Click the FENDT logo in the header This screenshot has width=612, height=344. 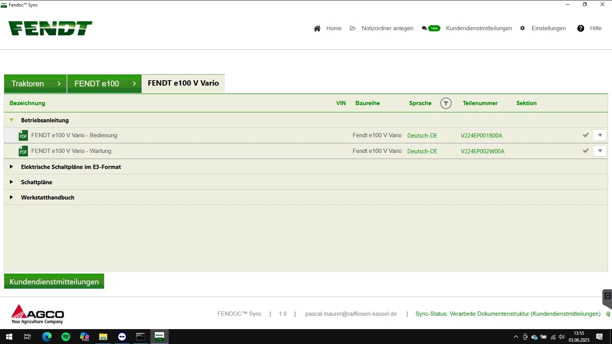point(50,28)
